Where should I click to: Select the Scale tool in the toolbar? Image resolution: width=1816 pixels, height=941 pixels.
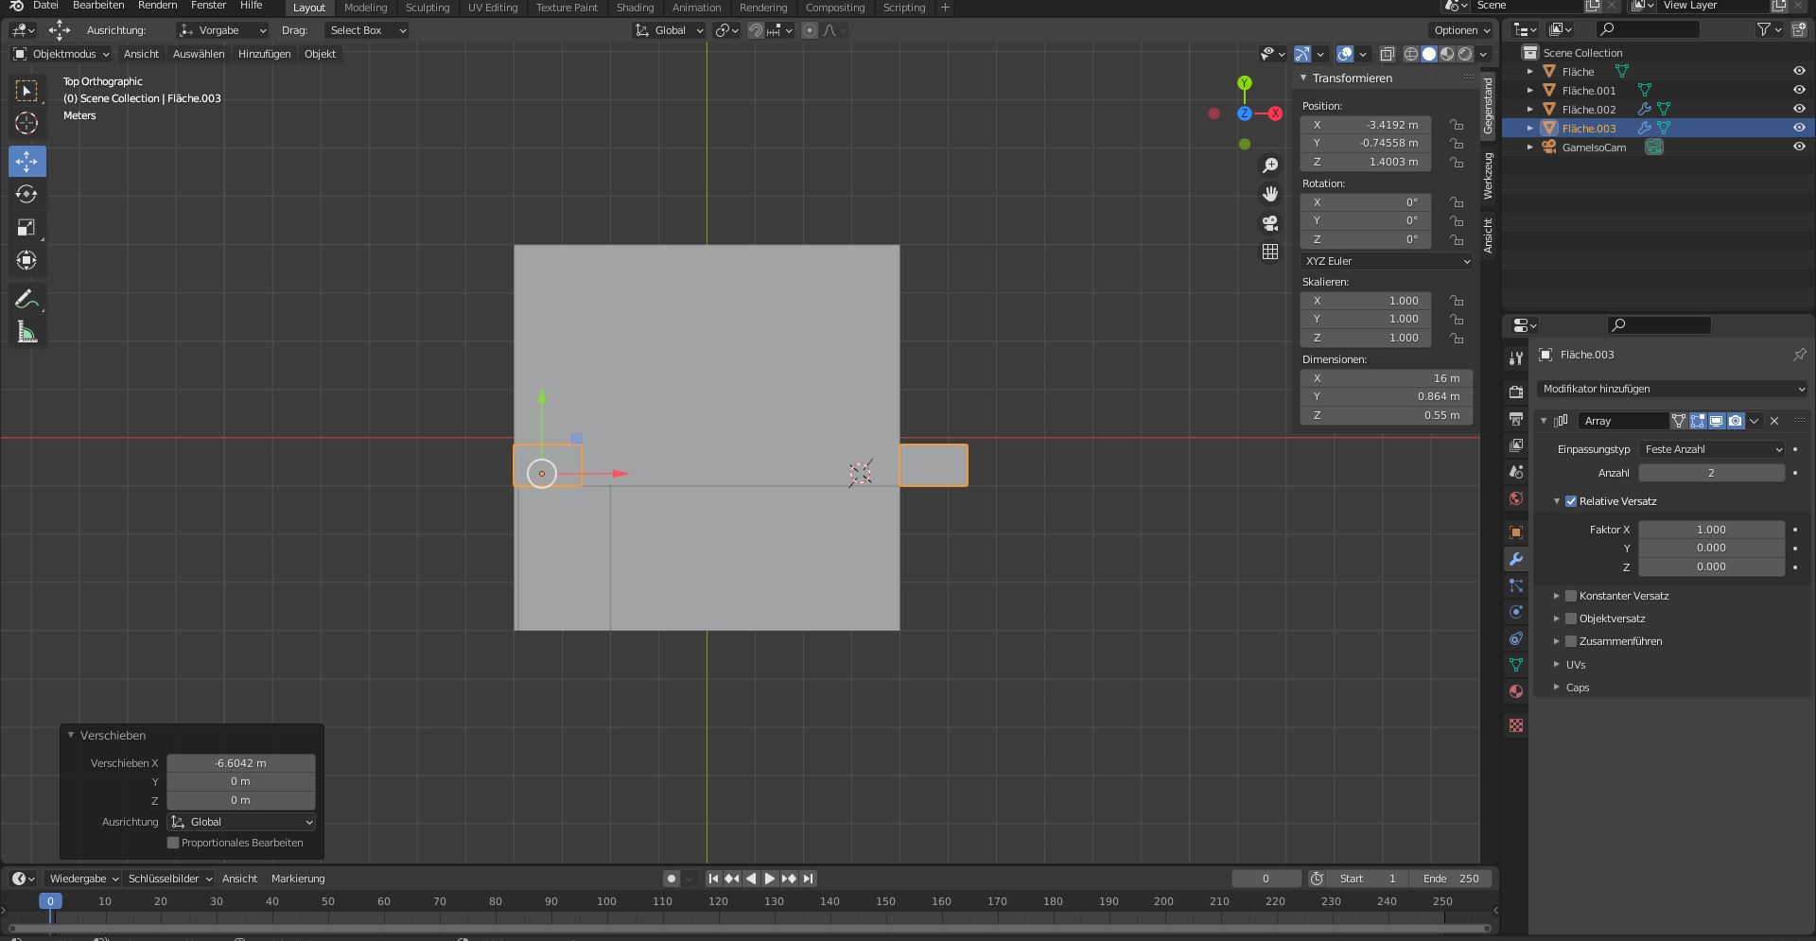[x=26, y=228]
